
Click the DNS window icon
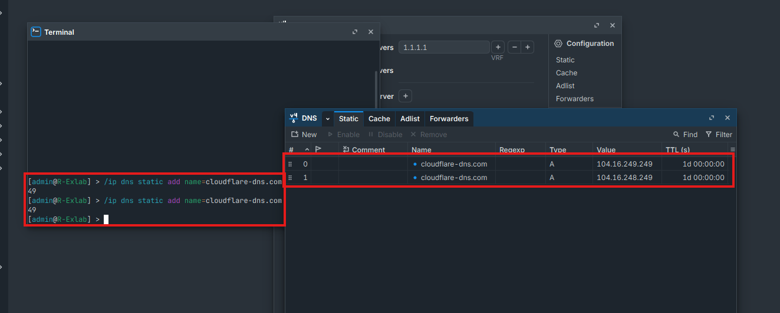(293, 118)
